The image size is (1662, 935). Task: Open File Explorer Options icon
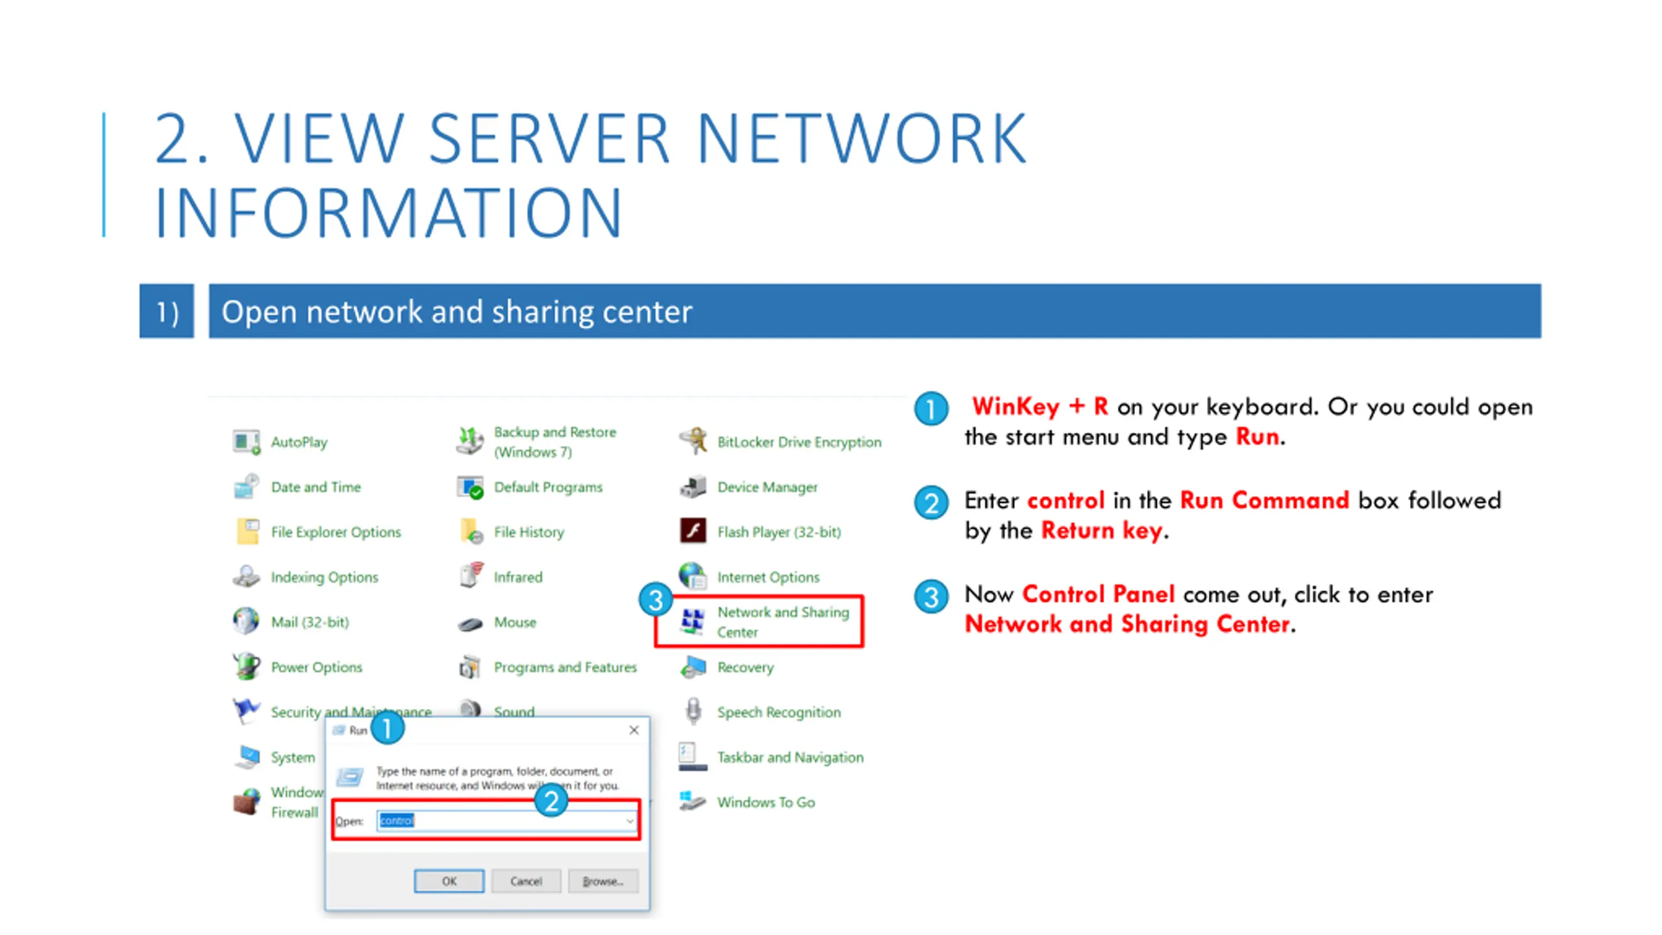(x=247, y=532)
